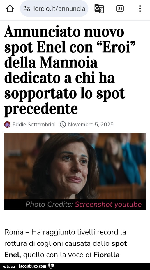This screenshot has height=270, width=150.
Task: Click the facciabuco googly-eyes logo
Action: click(51, 266)
